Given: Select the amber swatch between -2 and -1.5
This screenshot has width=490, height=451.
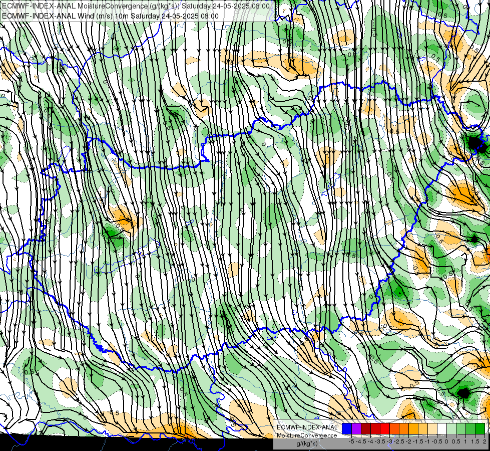Looking at the screenshot, I should (413, 428).
